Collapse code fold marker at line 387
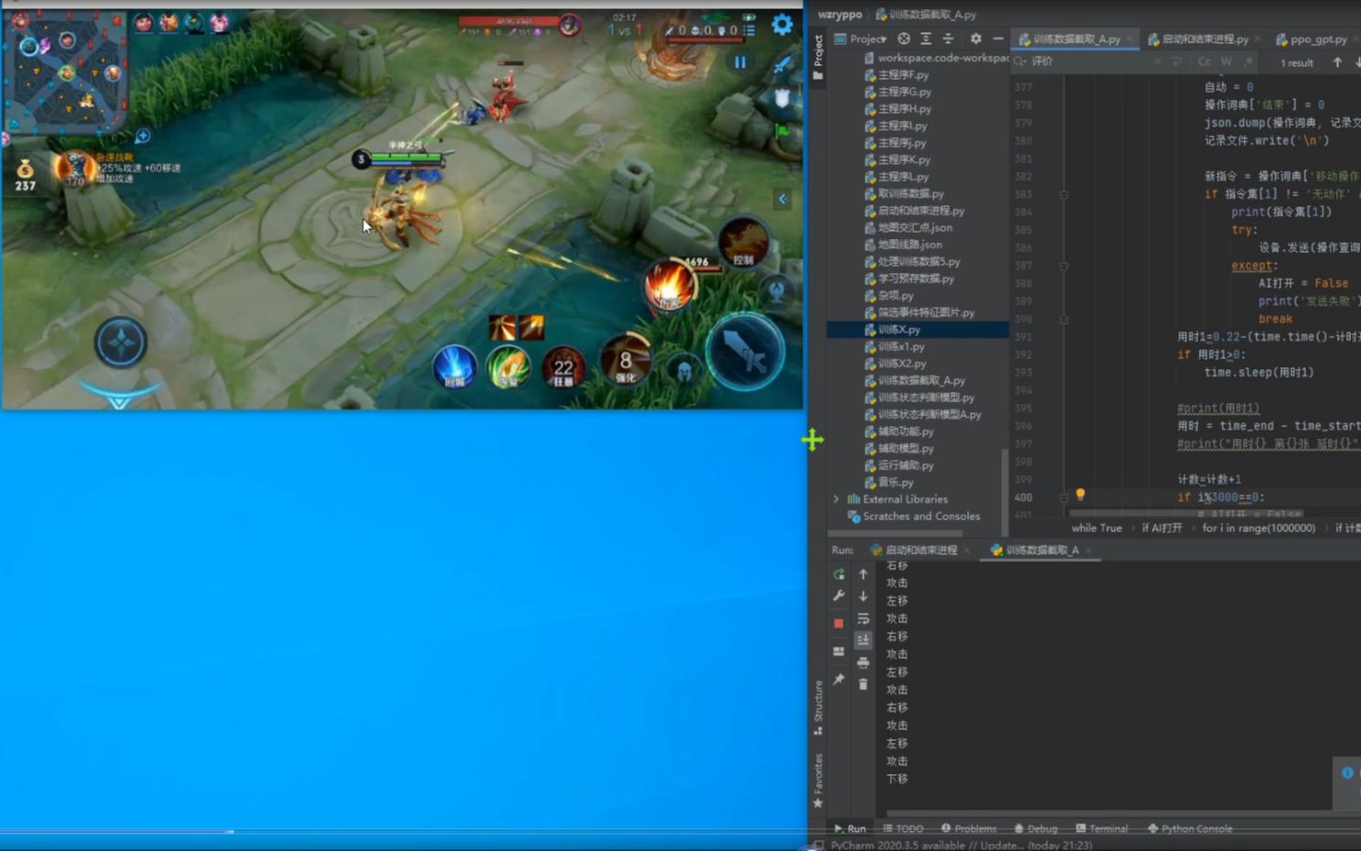This screenshot has width=1361, height=851. click(x=1063, y=266)
